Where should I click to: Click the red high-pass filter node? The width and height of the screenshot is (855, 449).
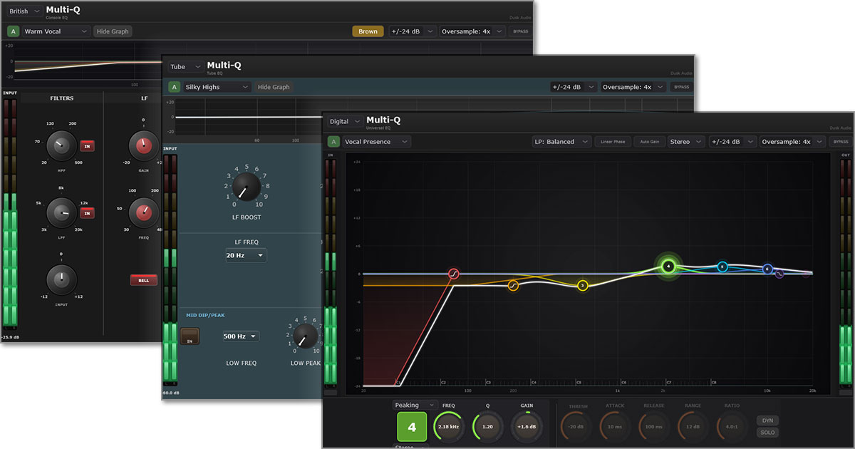(x=453, y=274)
